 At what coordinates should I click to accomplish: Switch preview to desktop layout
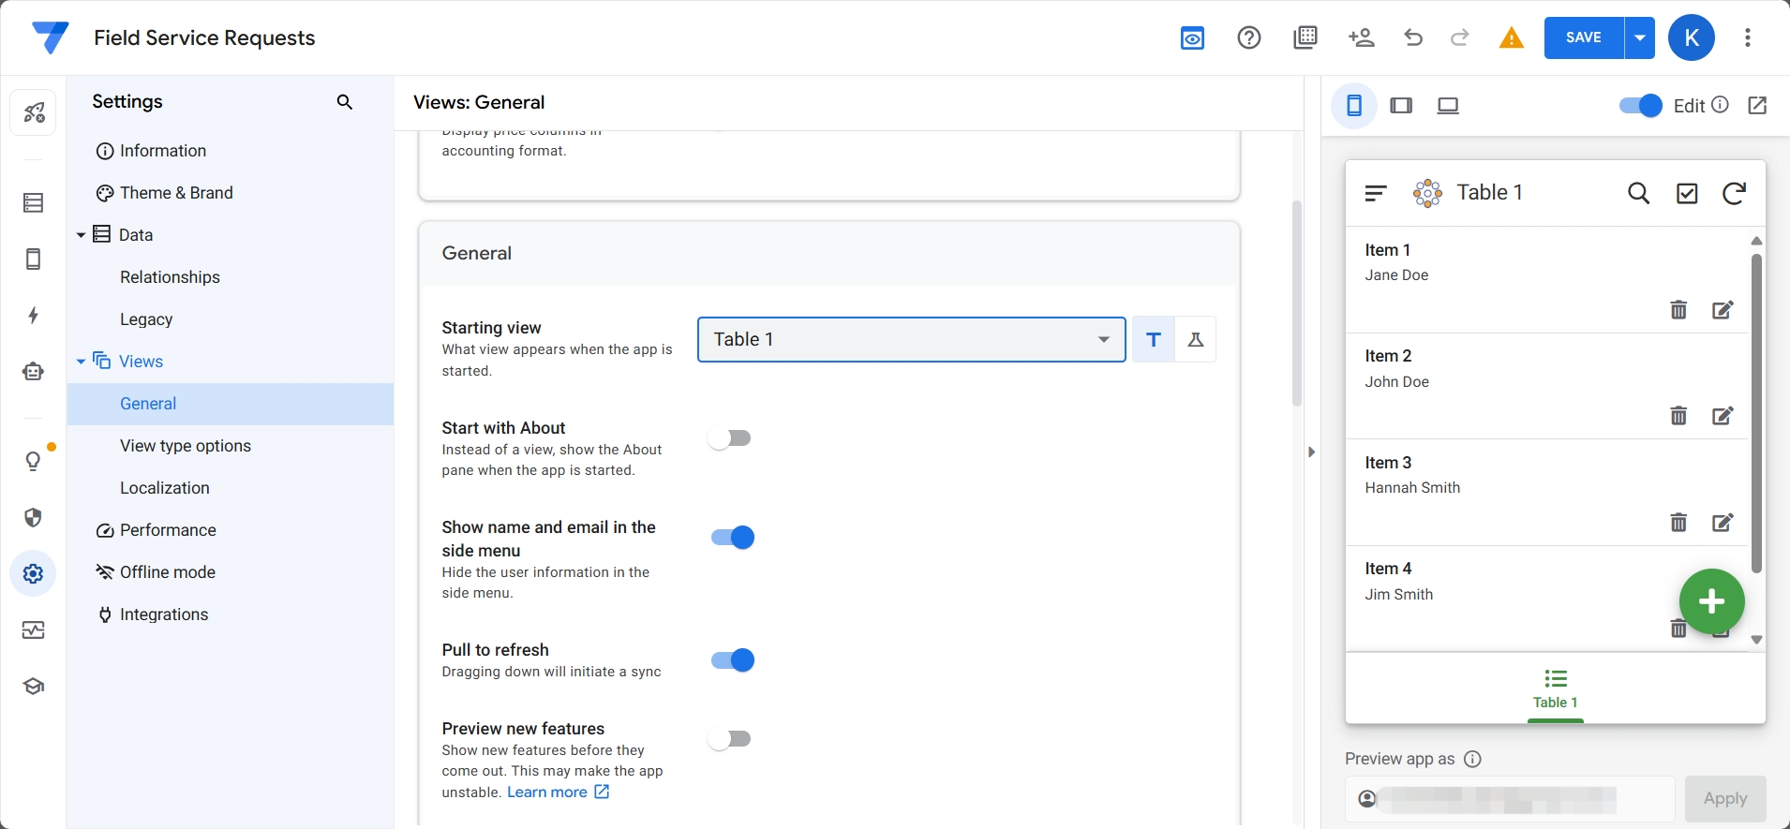click(x=1448, y=106)
